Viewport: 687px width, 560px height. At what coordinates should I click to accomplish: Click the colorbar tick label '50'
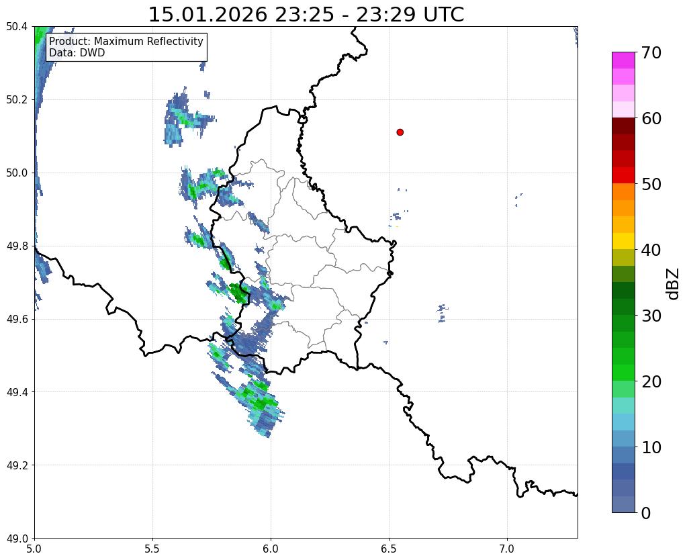coord(651,184)
